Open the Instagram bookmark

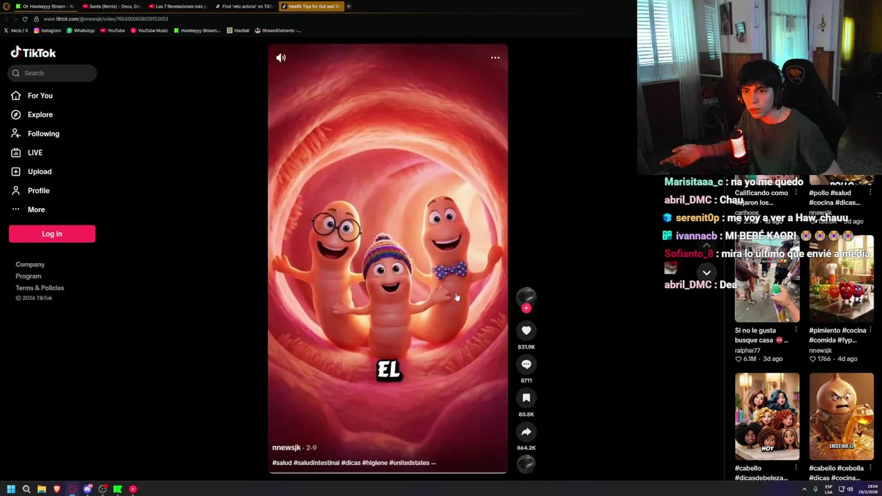click(x=48, y=30)
